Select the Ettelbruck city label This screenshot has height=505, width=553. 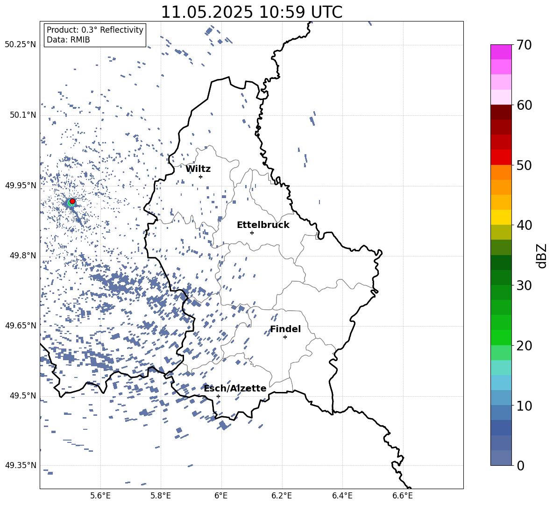(x=263, y=225)
